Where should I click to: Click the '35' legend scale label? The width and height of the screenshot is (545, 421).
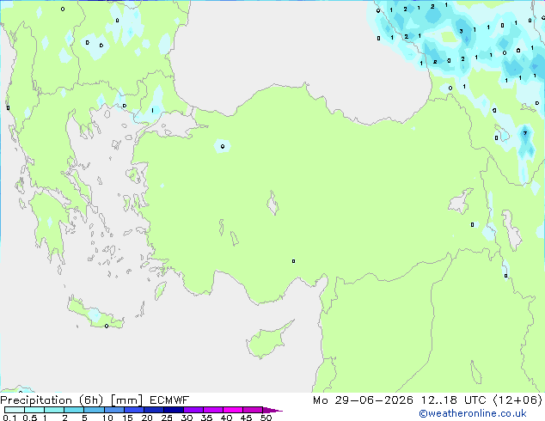click(x=206, y=418)
